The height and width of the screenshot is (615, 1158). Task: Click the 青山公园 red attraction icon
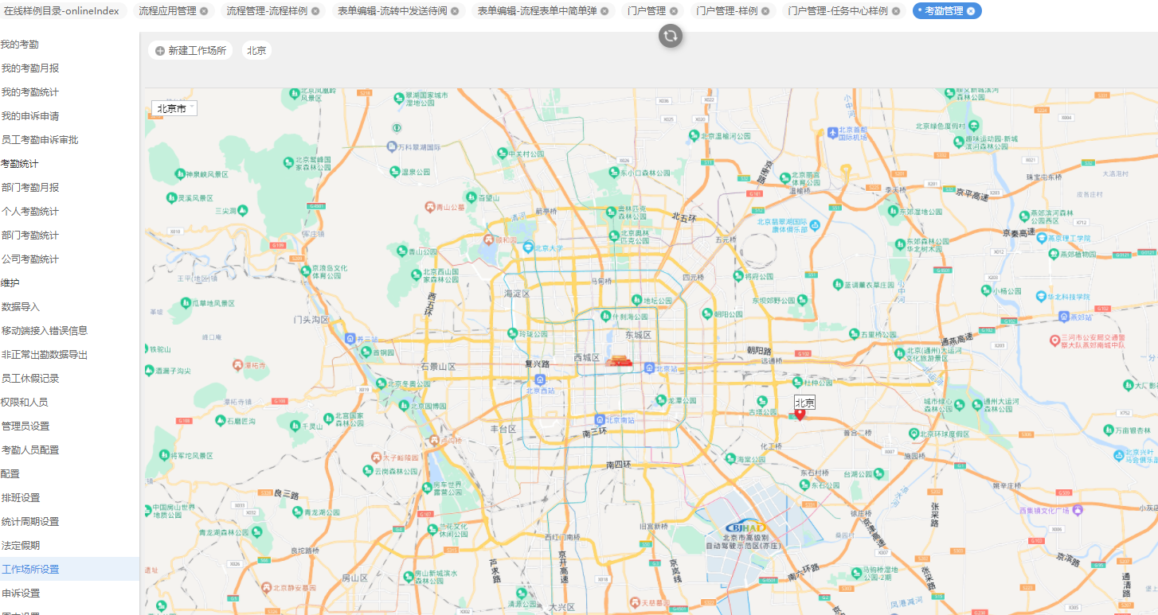(x=430, y=206)
